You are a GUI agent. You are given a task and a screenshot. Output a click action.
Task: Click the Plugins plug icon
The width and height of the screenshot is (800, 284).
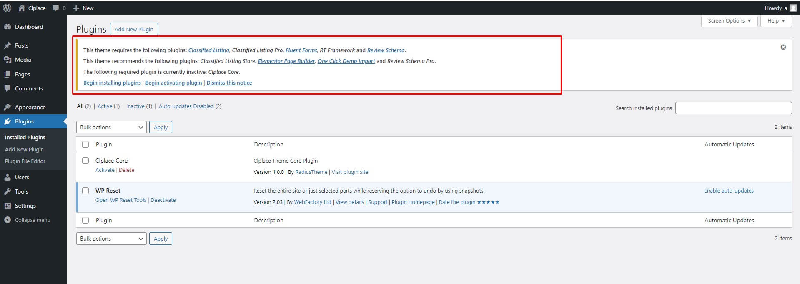coord(8,121)
